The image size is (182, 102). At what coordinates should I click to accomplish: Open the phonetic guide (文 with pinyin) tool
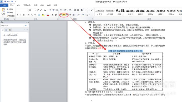coord(53,10)
